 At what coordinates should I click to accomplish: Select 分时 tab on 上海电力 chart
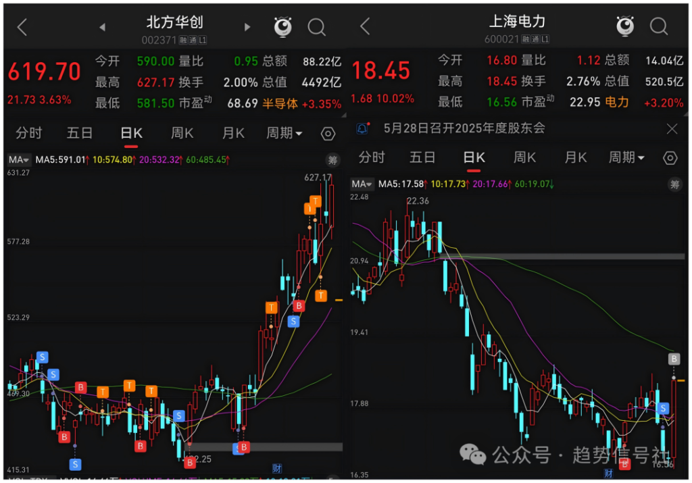(x=372, y=157)
